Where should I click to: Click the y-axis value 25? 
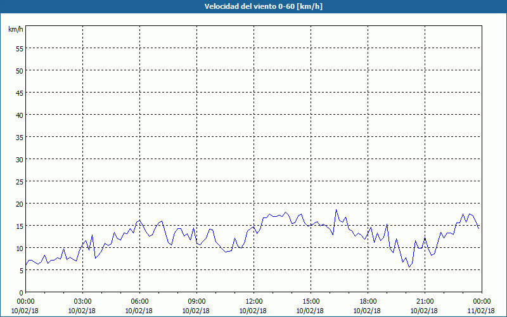pyautogui.click(x=20, y=181)
